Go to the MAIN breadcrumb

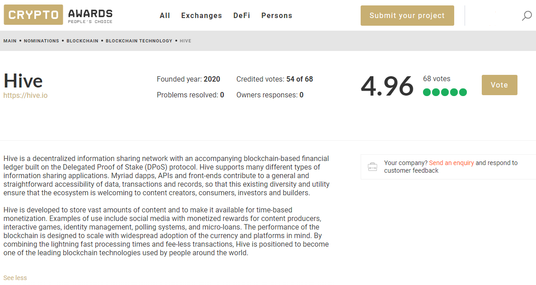point(10,41)
